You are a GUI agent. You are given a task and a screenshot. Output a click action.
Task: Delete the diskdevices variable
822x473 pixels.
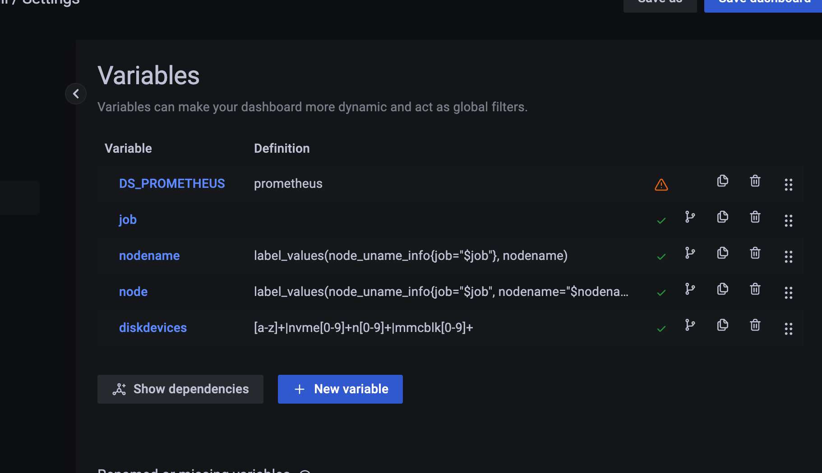point(755,325)
